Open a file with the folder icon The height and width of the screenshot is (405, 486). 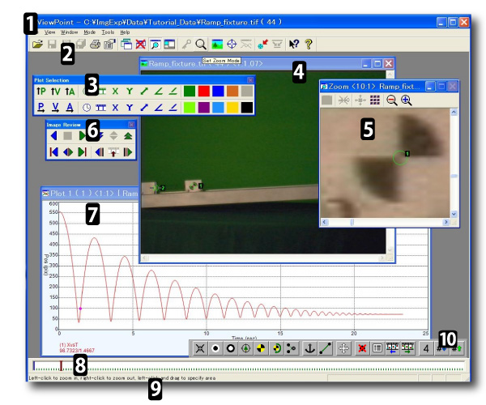point(37,45)
